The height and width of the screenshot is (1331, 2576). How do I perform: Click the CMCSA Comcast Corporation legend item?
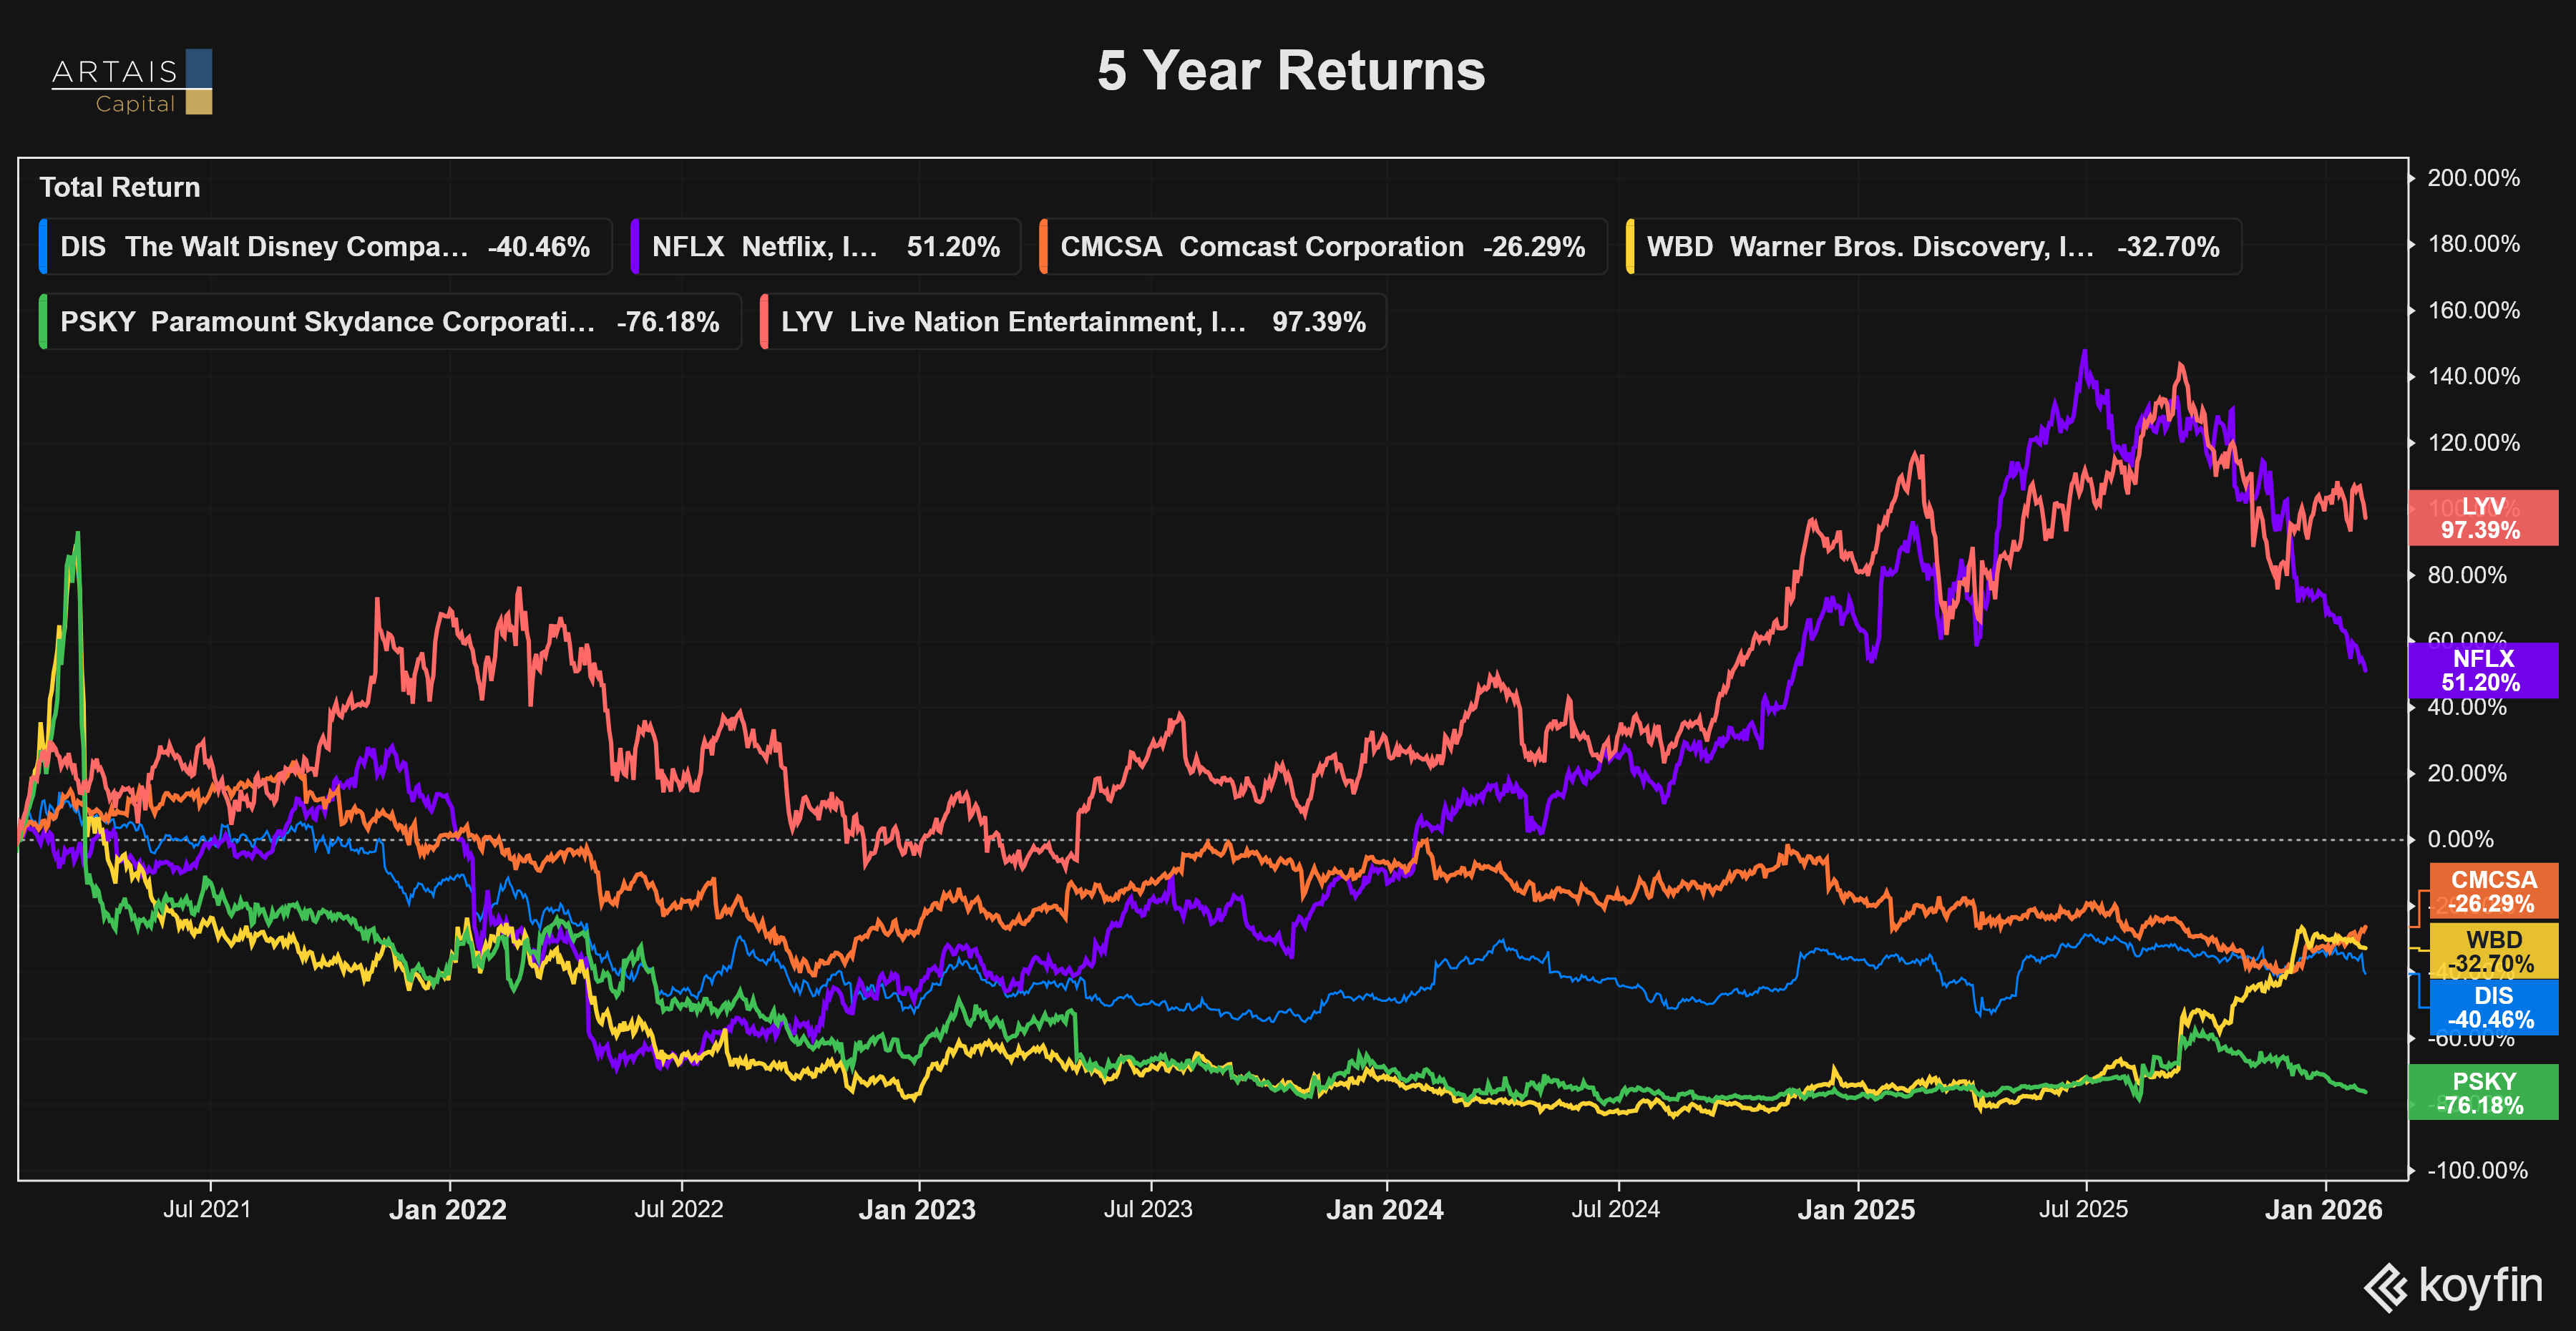[1323, 247]
